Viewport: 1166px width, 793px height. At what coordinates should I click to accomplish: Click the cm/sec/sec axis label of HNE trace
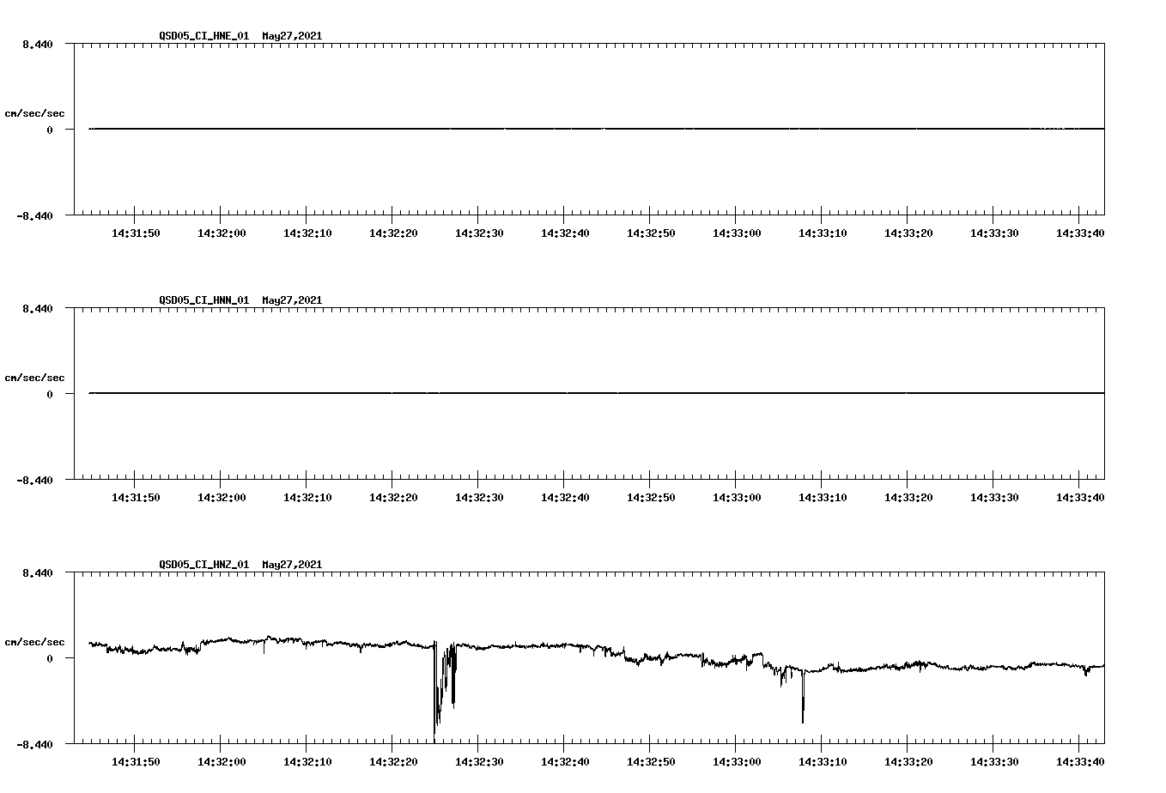click(x=35, y=113)
